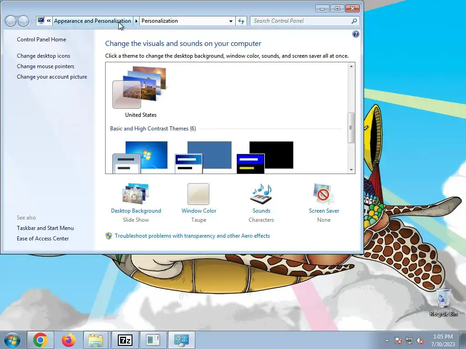This screenshot has width=466, height=349.
Task: Open Control Panel Home link
Action: [x=41, y=40]
